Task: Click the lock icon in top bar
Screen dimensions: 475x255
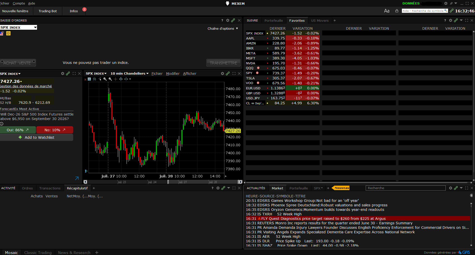Action: (x=397, y=11)
